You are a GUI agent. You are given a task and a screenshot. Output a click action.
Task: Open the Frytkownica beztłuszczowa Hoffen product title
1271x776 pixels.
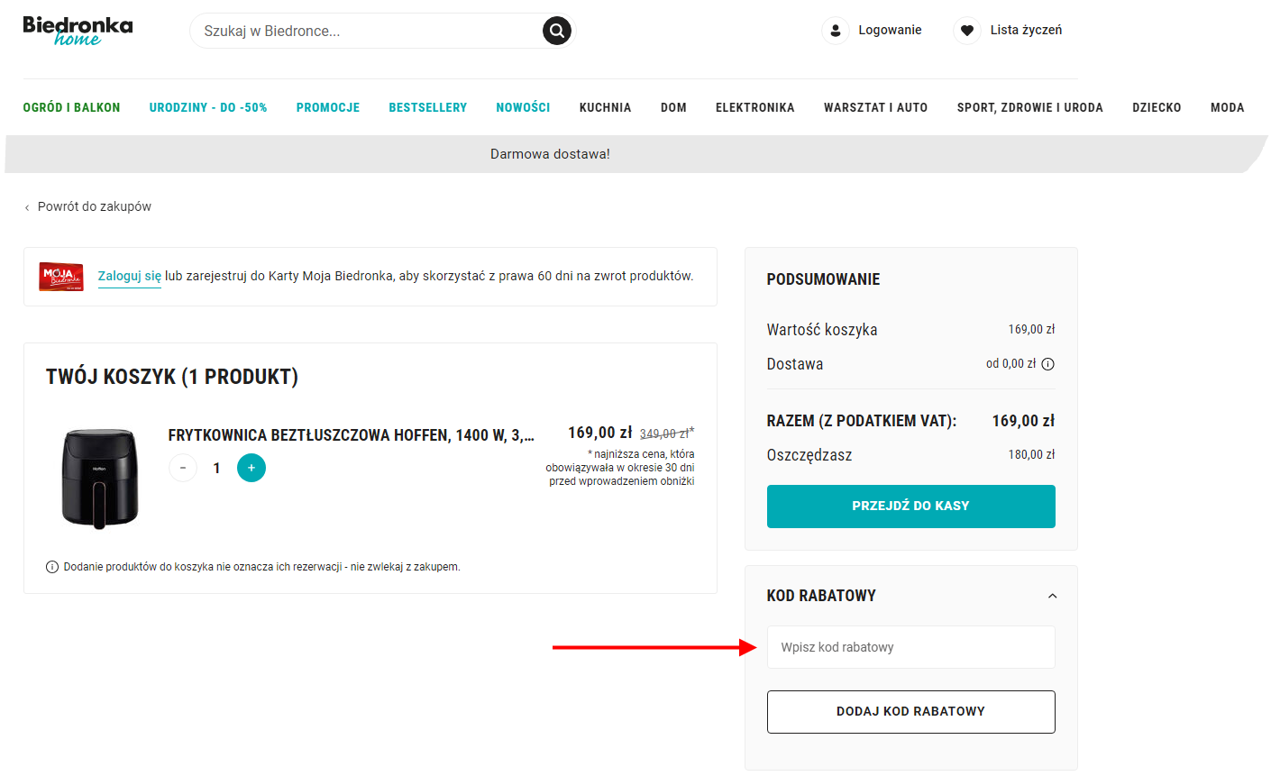[352, 435]
